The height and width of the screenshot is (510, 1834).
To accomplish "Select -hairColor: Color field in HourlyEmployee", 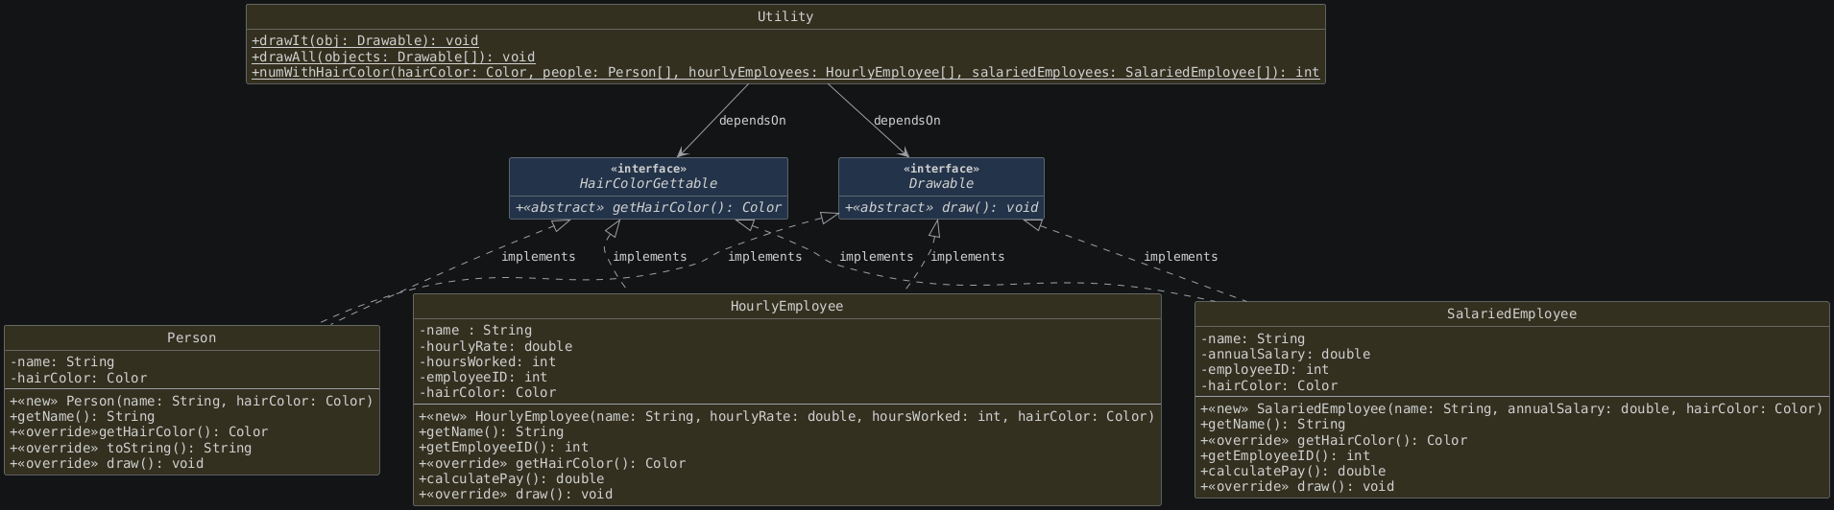I will (488, 392).
